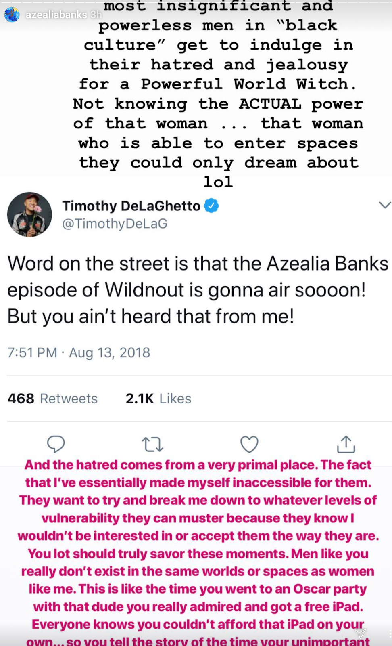Image resolution: width=392 pixels, height=646 pixels.
Task: Like the tweet with the heart icon
Action: [249, 444]
